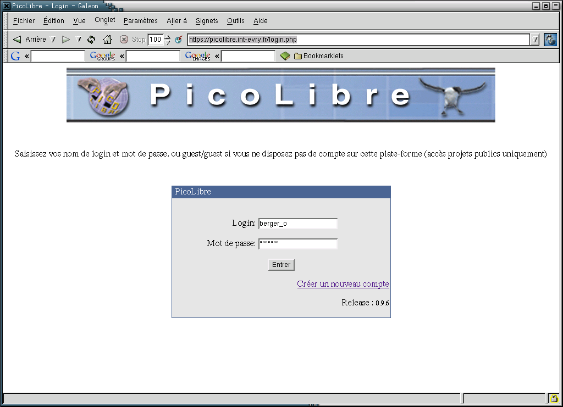Open the Paramètres menu
563x407 pixels.
(140, 21)
